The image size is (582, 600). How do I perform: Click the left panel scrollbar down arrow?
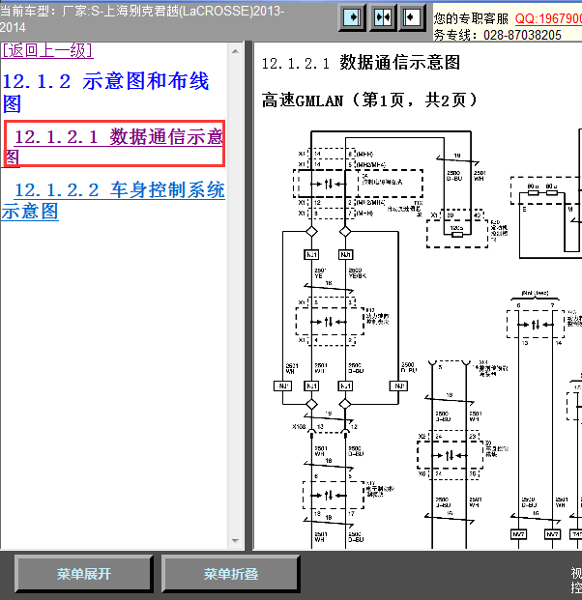point(236,541)
